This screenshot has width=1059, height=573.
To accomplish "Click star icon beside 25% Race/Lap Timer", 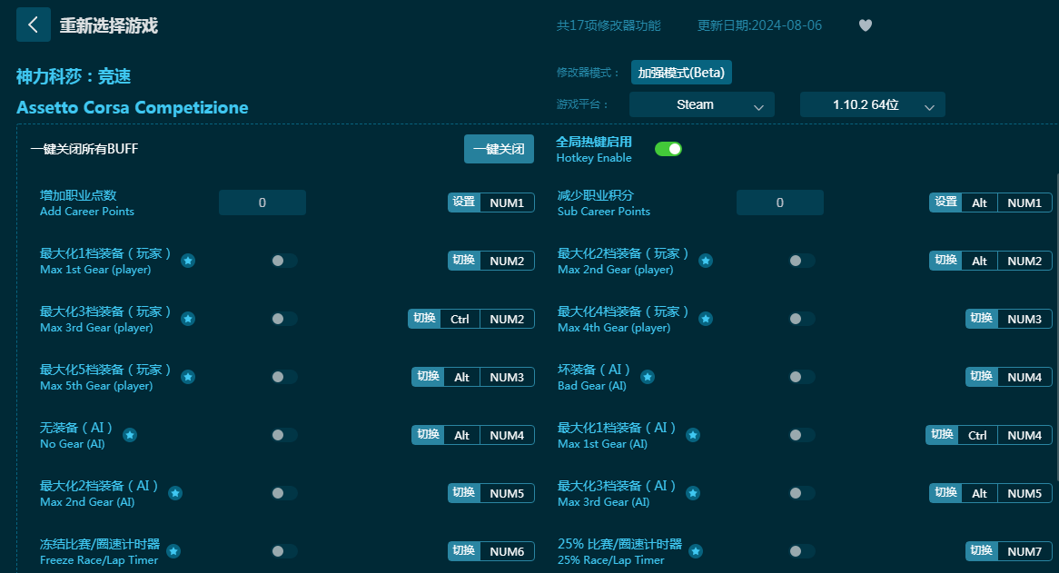I will [x=696, y=551].
